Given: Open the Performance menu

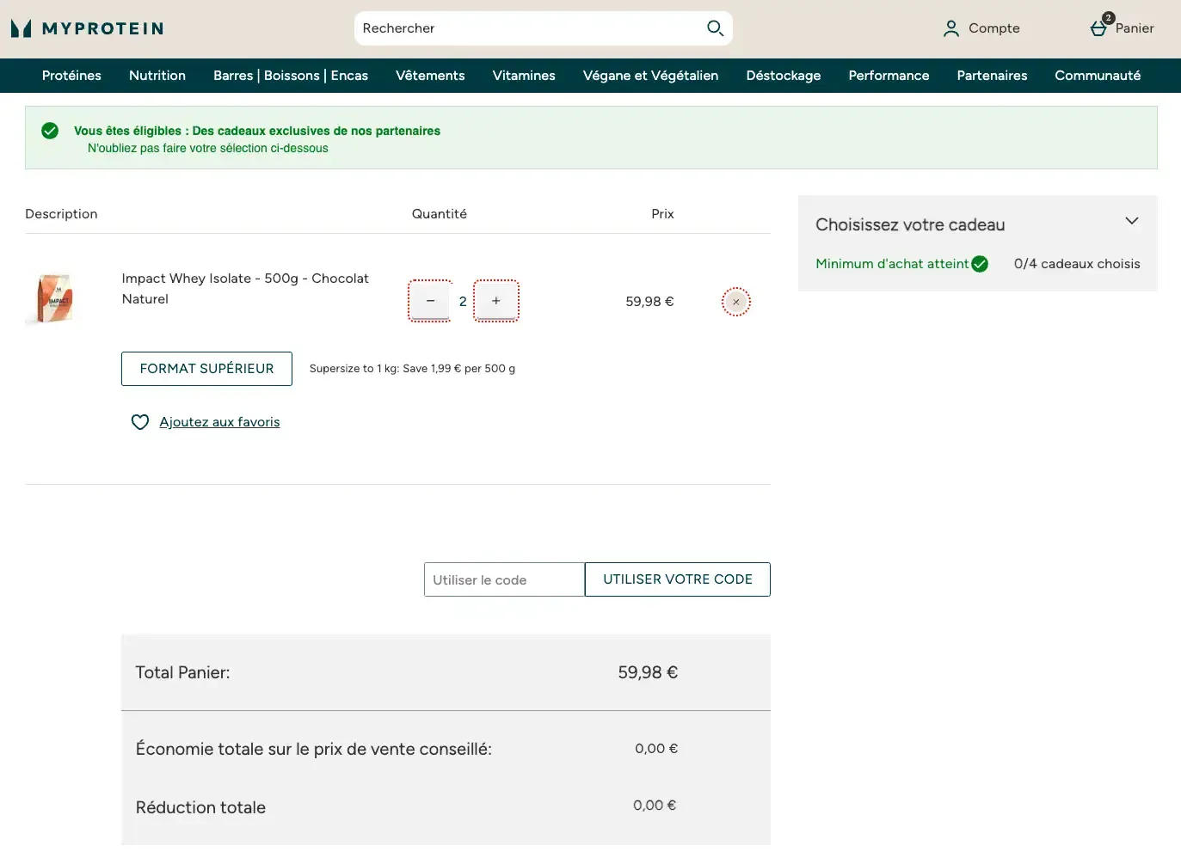Looking at the screenshot, I should click(889, 76).
